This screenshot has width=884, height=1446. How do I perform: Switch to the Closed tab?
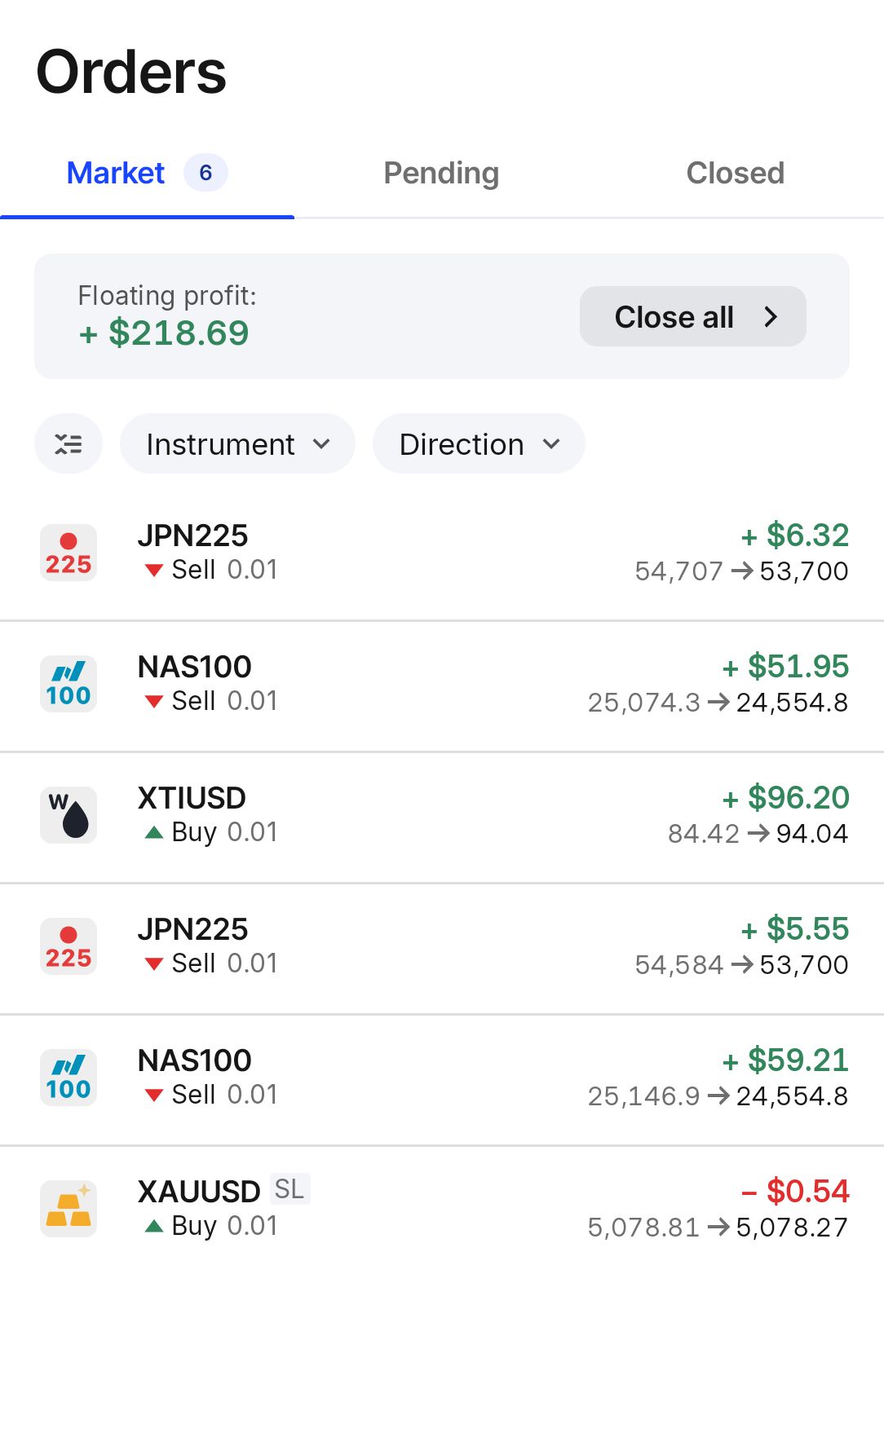735,173
